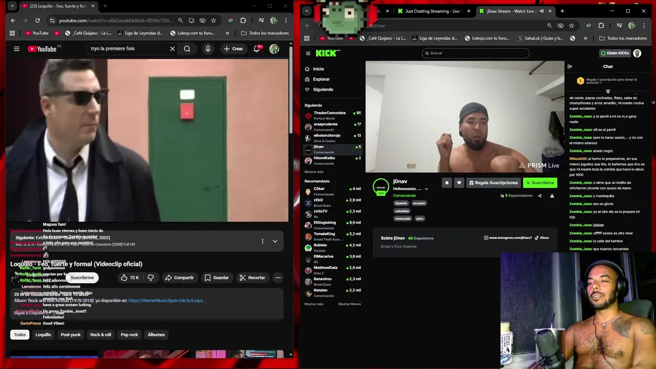Report the stream with the warning triangle
Image resolution: width=656 pixels, height=369 pixels.
click(552, 196)
